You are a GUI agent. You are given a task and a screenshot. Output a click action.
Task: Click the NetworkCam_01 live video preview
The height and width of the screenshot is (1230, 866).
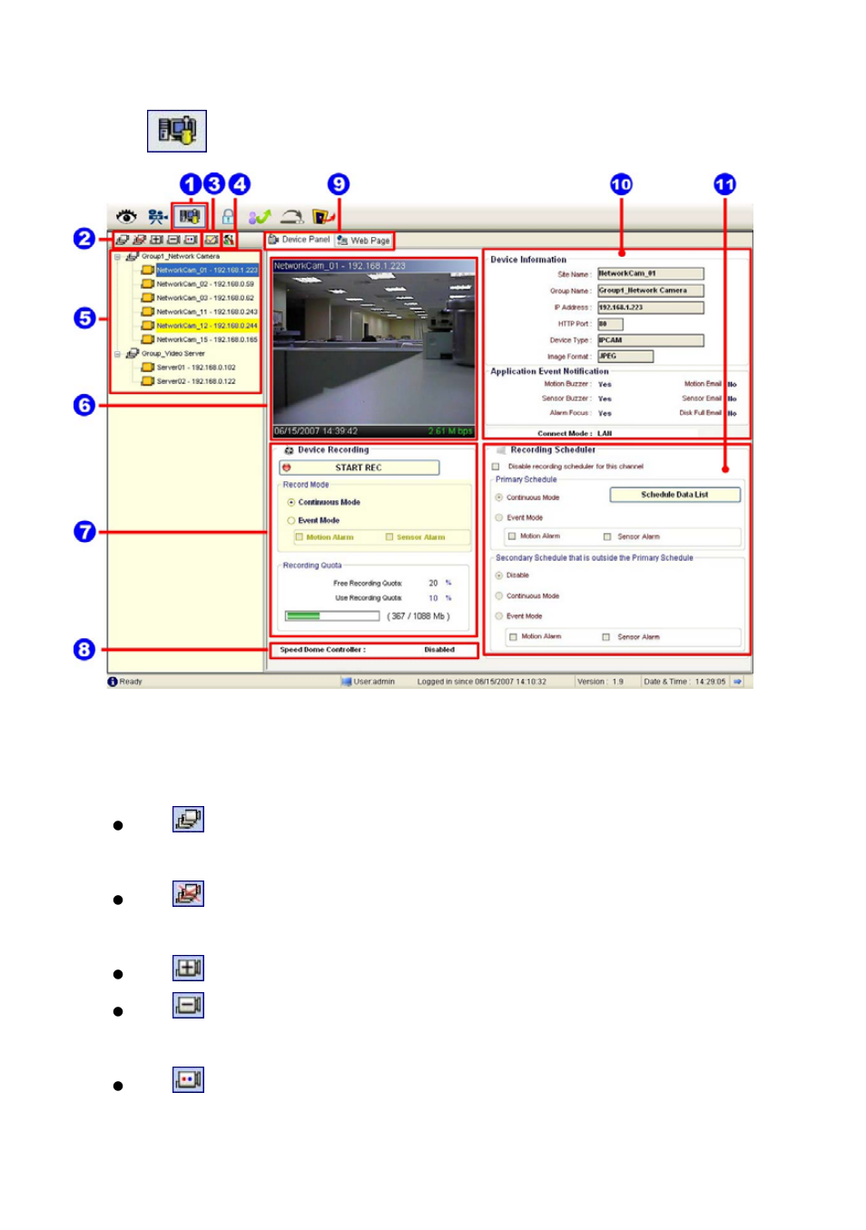coord(374,349)
